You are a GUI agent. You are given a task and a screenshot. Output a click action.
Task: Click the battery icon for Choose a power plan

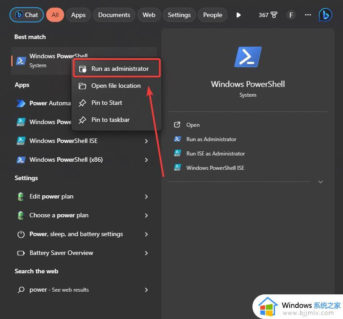click(x=21, y=216)
